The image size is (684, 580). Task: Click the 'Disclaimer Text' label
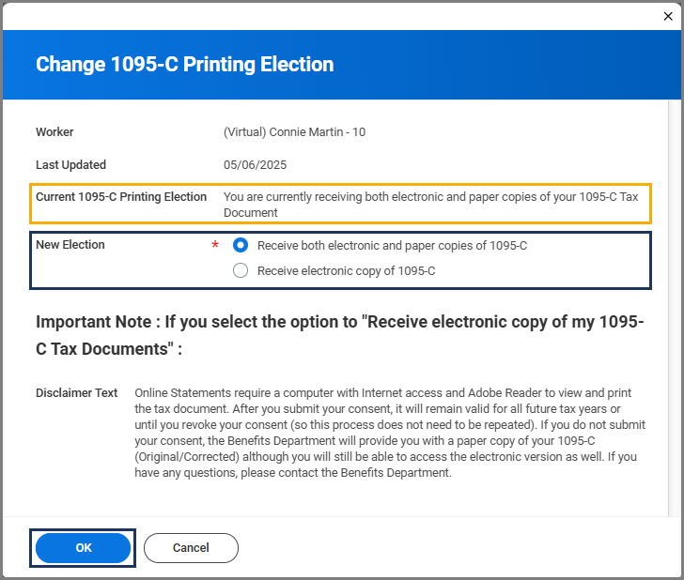point(77,393)
